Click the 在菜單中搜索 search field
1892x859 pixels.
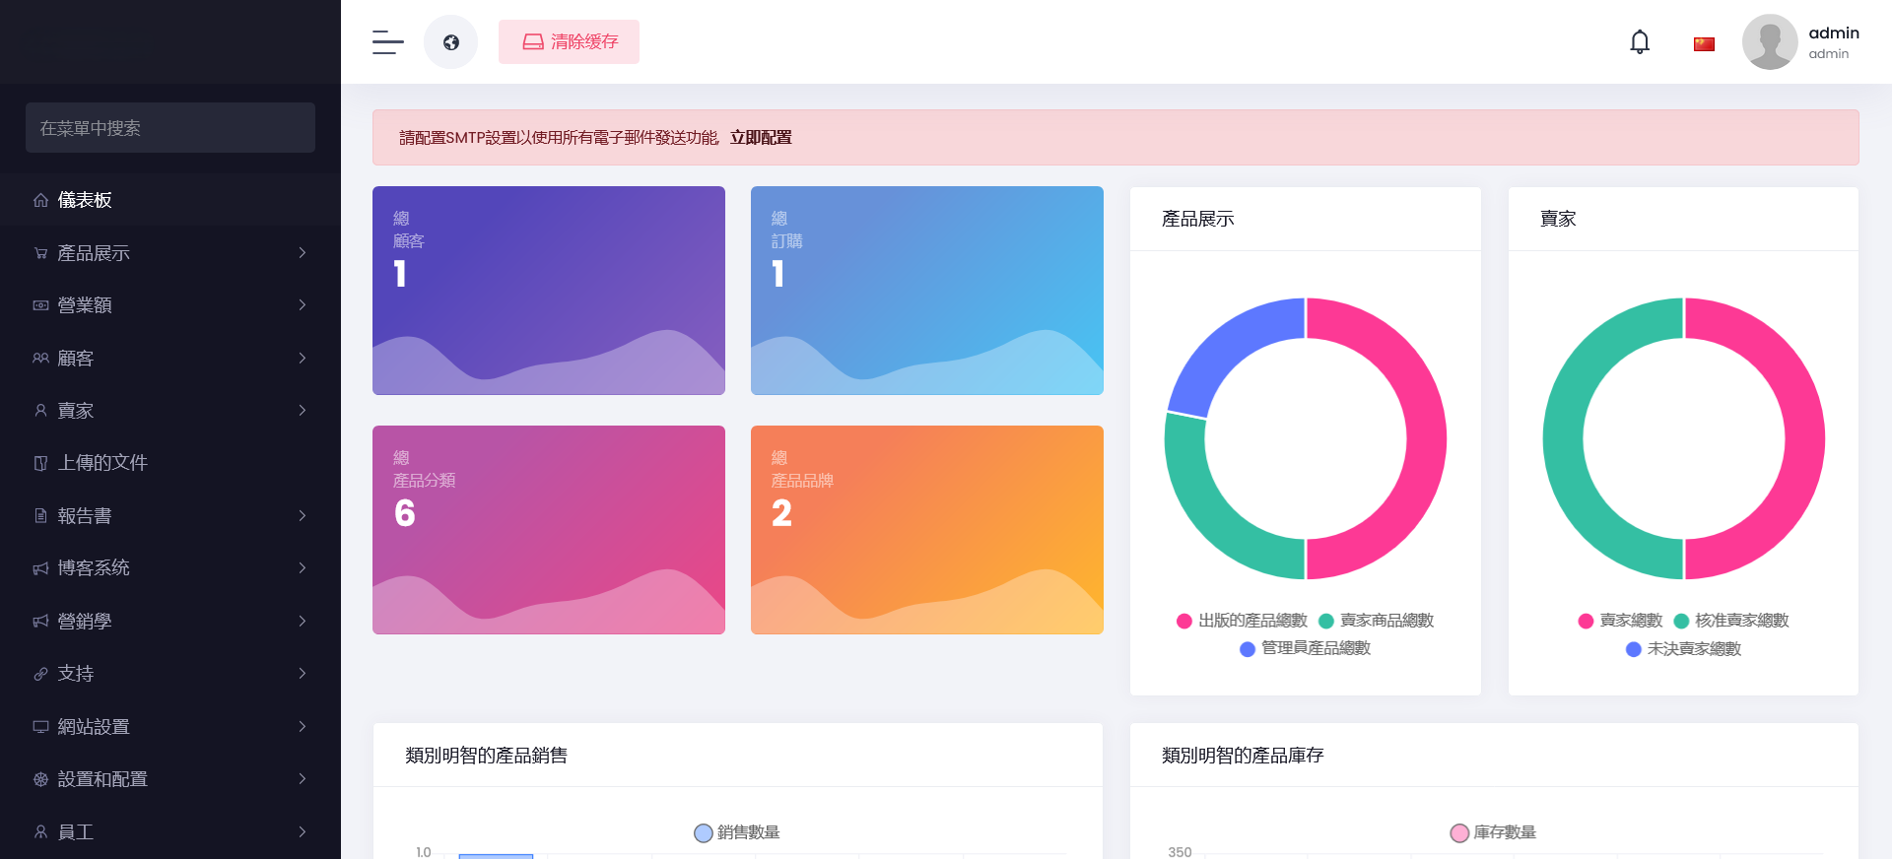tap(170, 128)
